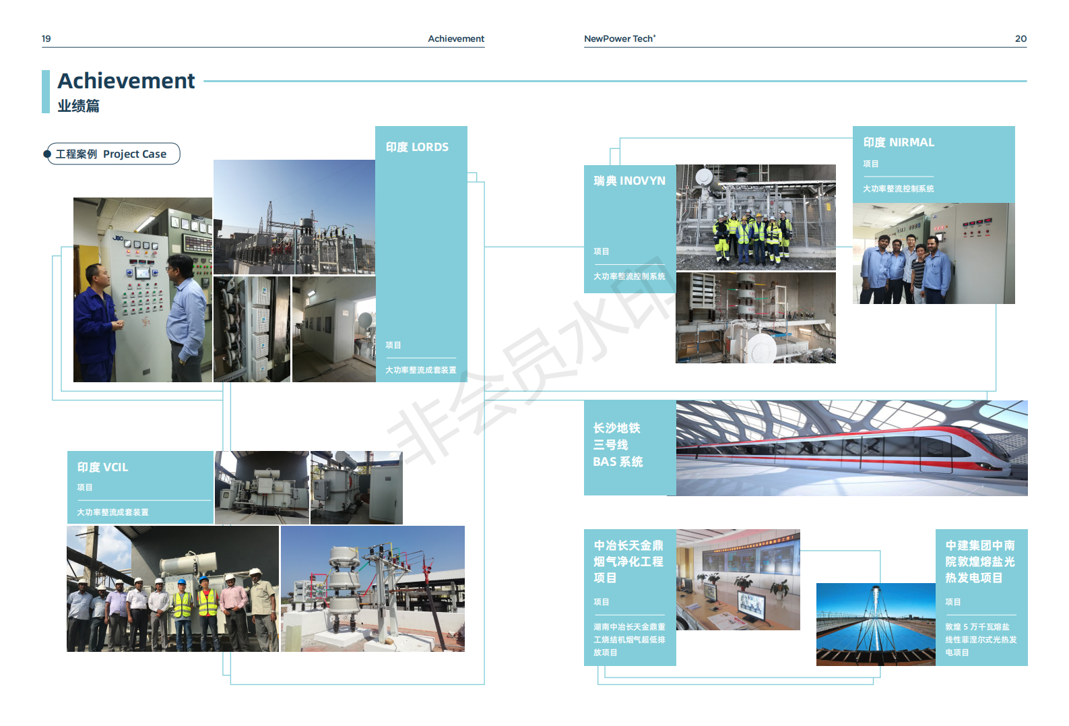The image size is (1069, 726).
Task: Open INOVYN team photo in yellow vests
Action: tap(756, 217)
